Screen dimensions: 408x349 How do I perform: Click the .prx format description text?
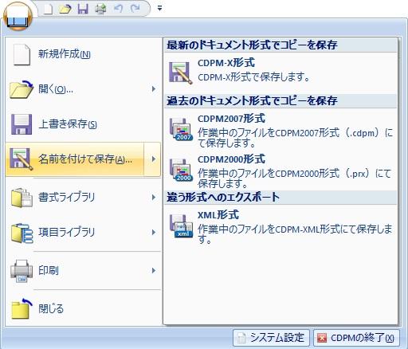tap(294, 178)
